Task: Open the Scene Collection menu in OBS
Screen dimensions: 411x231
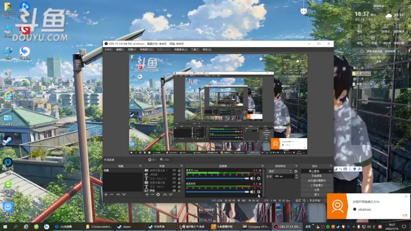Action: tap(181, 49)
